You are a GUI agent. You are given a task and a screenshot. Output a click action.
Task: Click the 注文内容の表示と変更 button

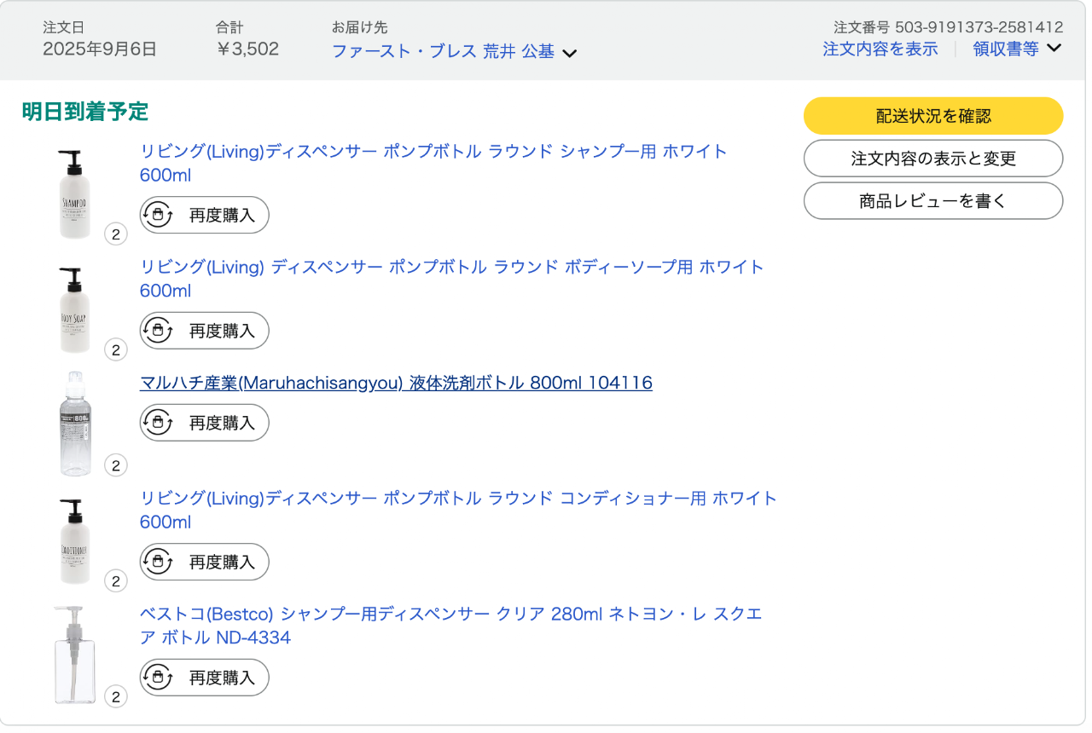[932, 159]
